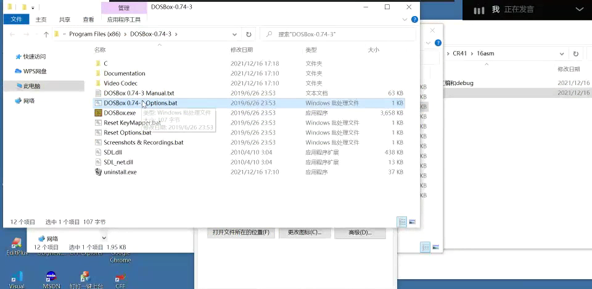Select the C folder icon
This screenshot has height=289, width=592.
[98, 63]
